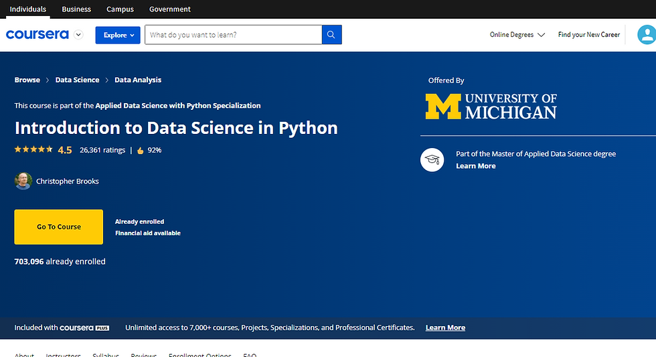
Task: Open Find your New Career link
Action: (x=589, y=35)
